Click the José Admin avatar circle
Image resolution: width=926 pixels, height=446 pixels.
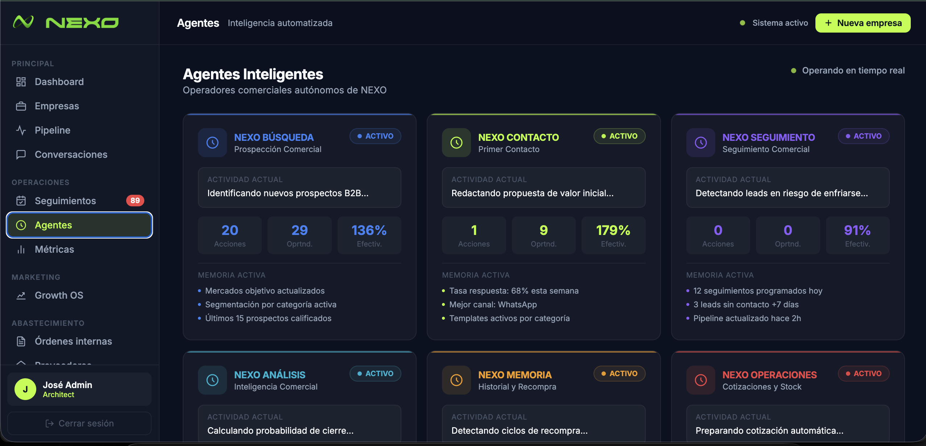click(25, 389)
